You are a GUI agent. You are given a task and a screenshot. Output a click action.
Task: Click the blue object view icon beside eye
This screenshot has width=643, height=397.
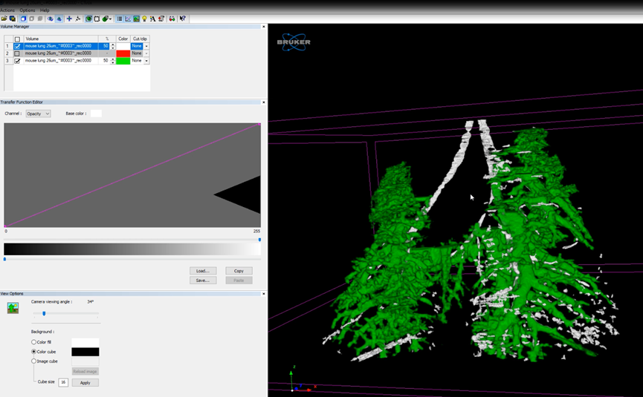(59, 19)
